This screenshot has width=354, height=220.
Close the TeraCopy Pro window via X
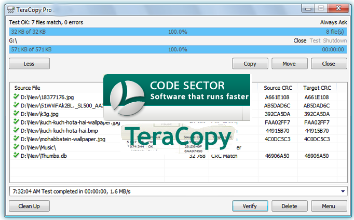[338, 9]
